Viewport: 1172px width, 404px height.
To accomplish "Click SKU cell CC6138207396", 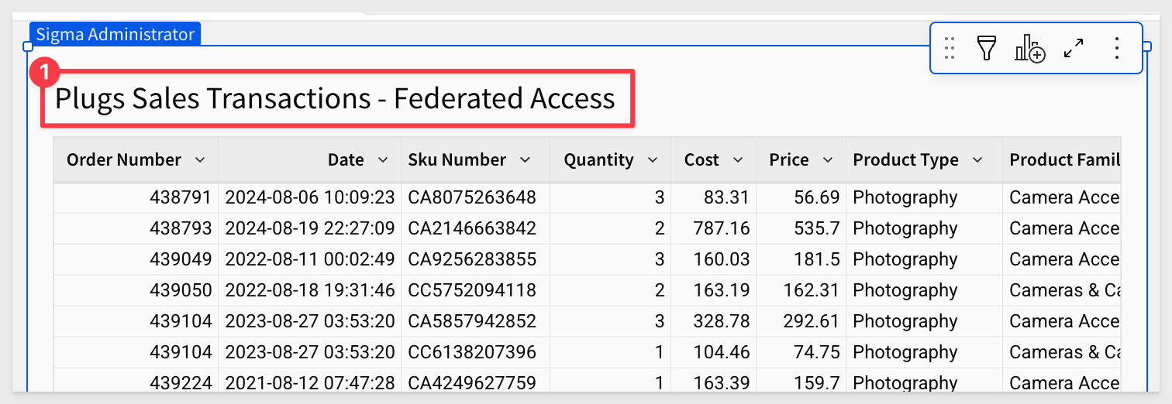I will (x=475, y=352).
